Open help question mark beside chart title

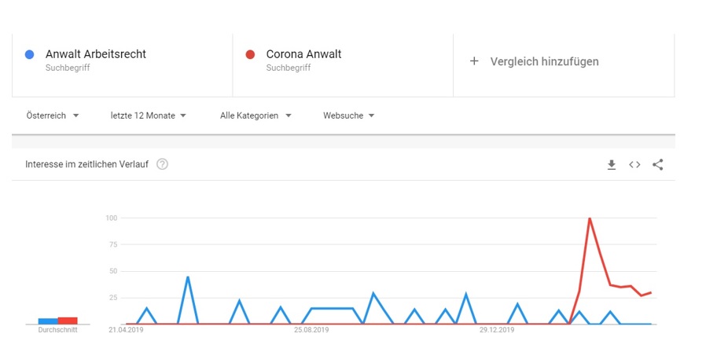[162, 164]
